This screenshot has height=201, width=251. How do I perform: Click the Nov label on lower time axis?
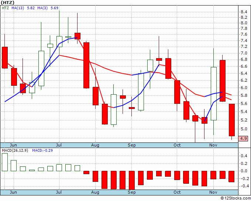point(213,192)
